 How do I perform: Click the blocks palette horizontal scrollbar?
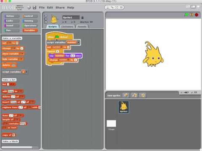point(17,147)
